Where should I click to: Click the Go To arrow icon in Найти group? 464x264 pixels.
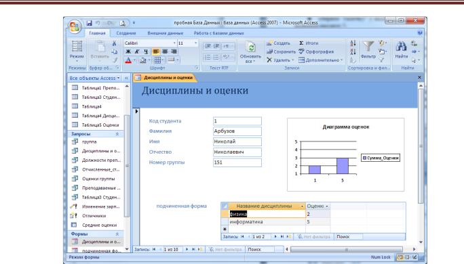click(x=414, y=51)
